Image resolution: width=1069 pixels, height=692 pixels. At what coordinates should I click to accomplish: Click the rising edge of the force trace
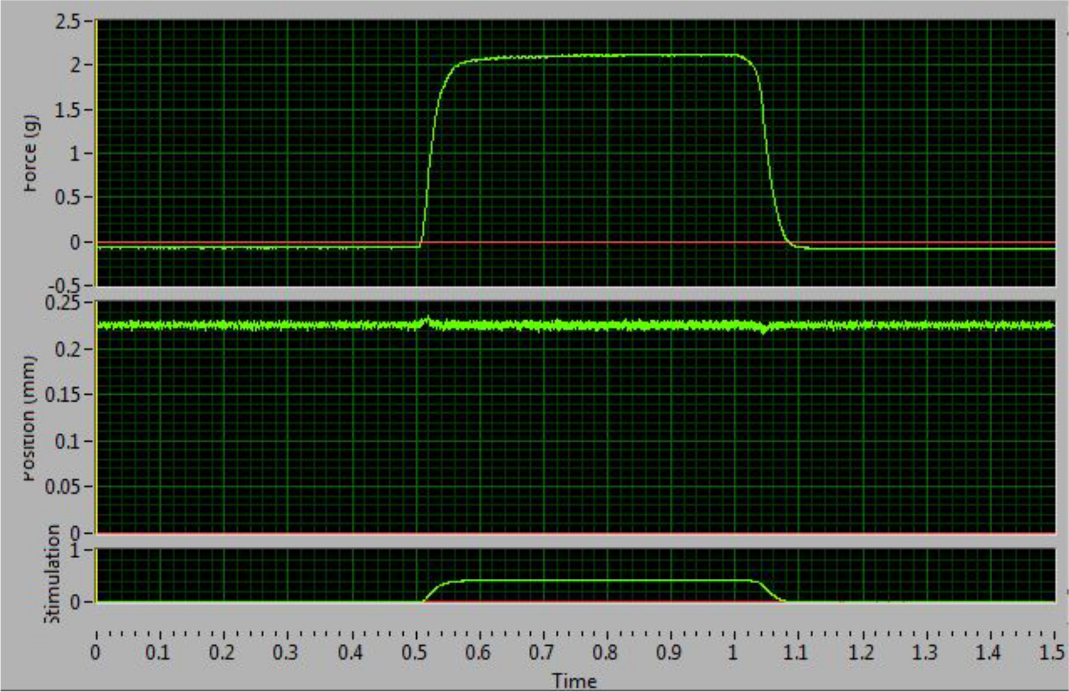tap(431, 151)
